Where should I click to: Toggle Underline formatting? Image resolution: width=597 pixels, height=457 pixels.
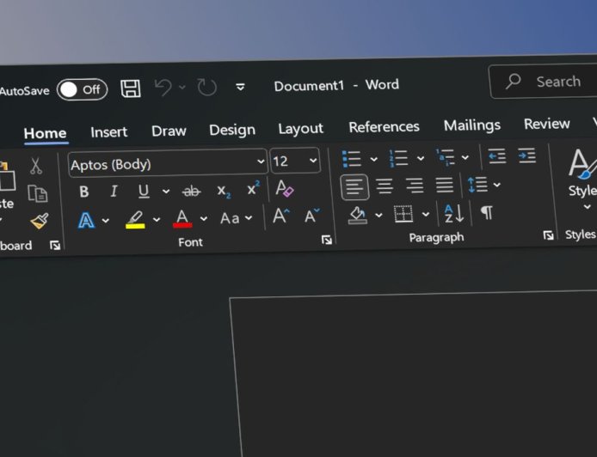pos(144,191)
